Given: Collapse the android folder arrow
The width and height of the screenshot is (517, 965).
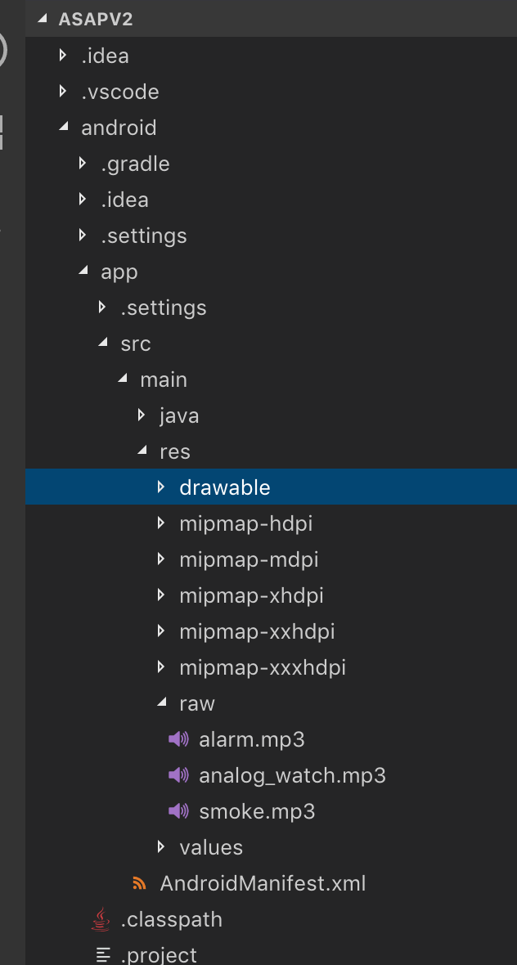Looking at the screenshot, I should coord(63,127).
